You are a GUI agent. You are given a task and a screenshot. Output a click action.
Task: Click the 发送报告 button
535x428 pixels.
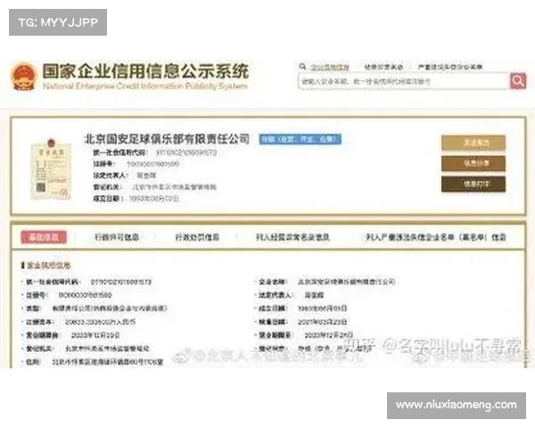pyautogui.click(x=473, y=143)
